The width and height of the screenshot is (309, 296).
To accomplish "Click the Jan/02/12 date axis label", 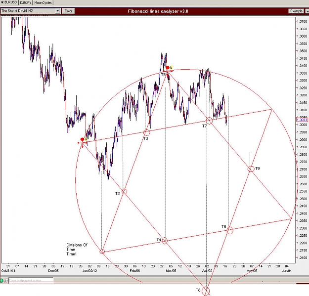I will (x=89, y=271).
